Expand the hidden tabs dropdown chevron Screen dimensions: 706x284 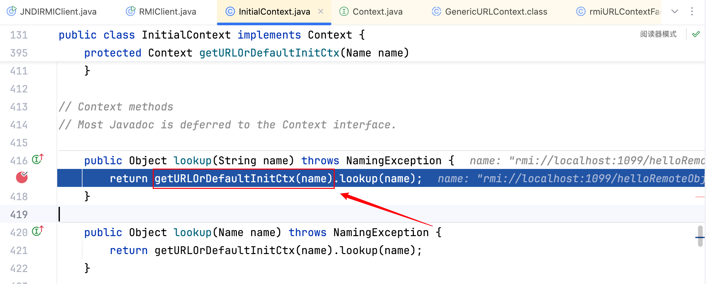pos(675,12)
